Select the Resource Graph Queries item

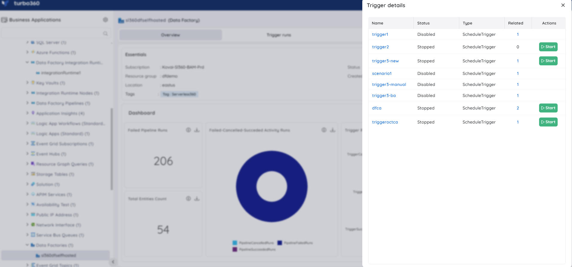click(x=65, y=164)
